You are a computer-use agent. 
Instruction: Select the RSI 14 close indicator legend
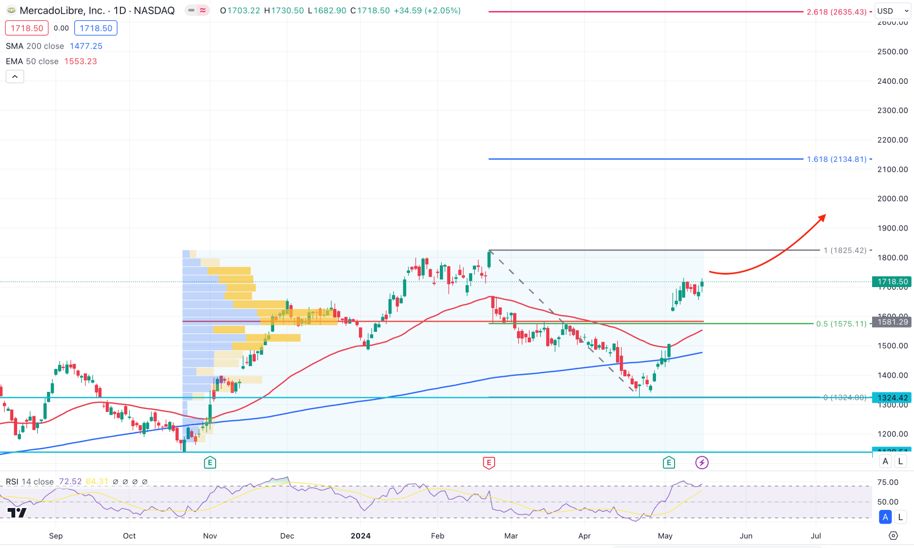coord(30,482)
